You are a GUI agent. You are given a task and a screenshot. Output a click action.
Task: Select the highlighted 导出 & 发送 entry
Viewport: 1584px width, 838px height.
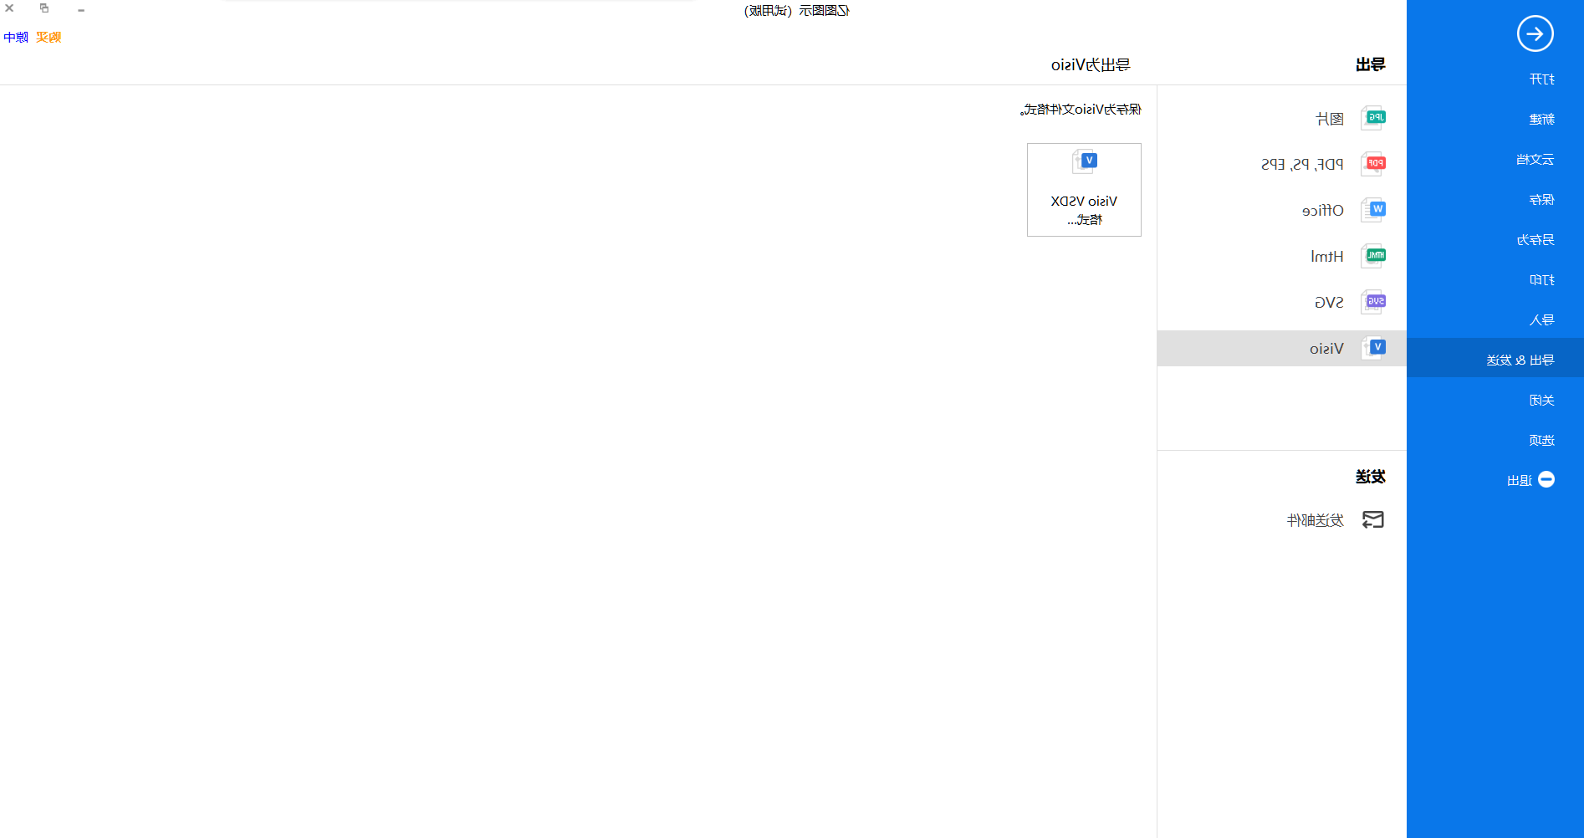tap(1495, 360)
